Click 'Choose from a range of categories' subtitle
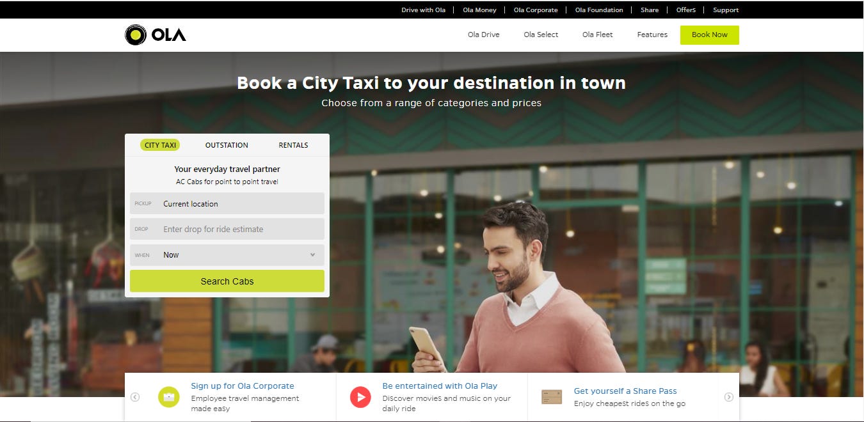The height and width of the screenshot is (422, 864). pos(431,103)
